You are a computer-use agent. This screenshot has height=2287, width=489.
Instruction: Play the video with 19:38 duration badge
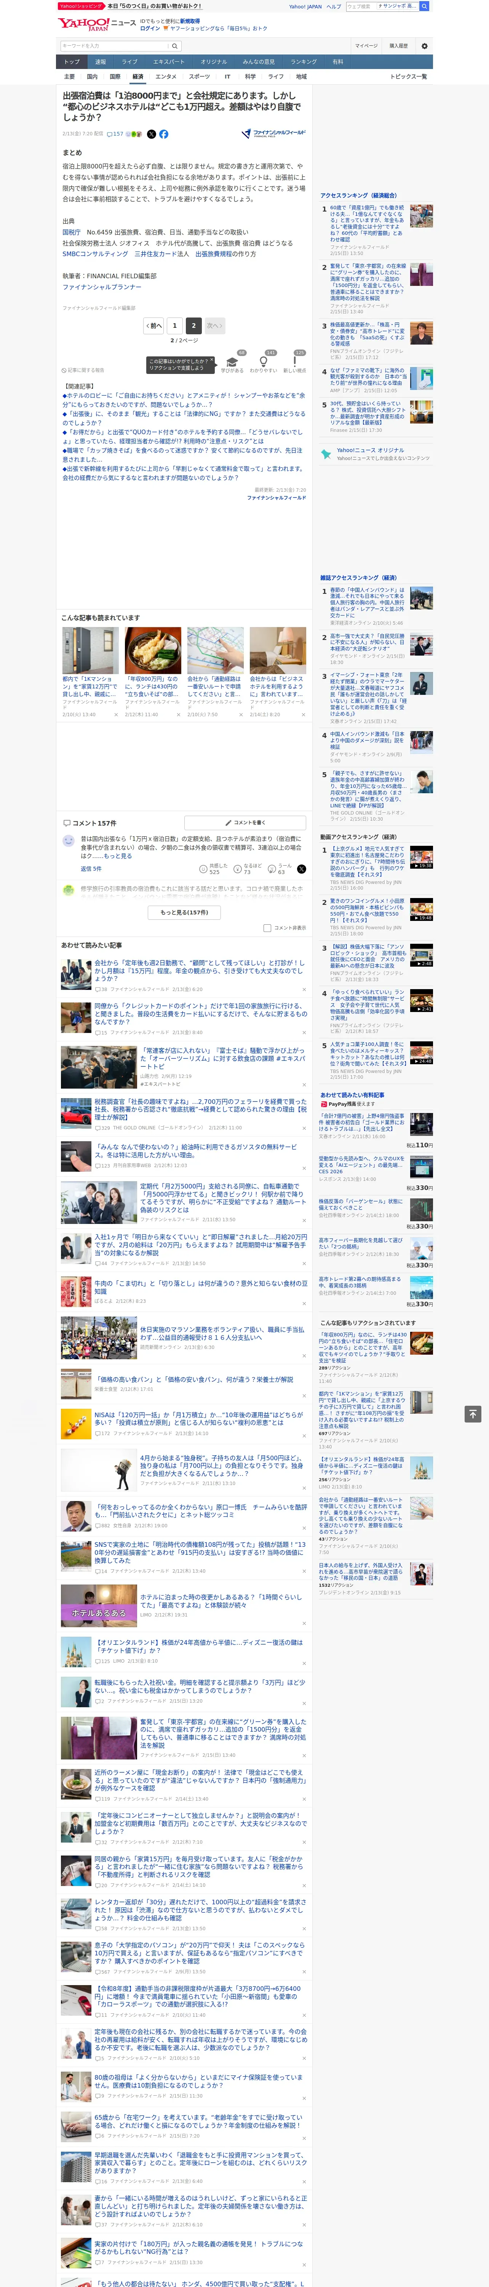(x=422, y=857)
